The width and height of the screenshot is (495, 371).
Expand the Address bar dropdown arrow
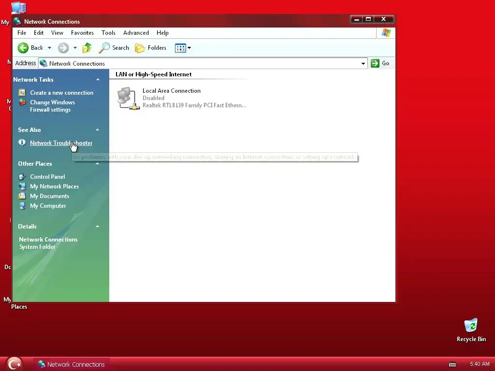tap(363, 63)
